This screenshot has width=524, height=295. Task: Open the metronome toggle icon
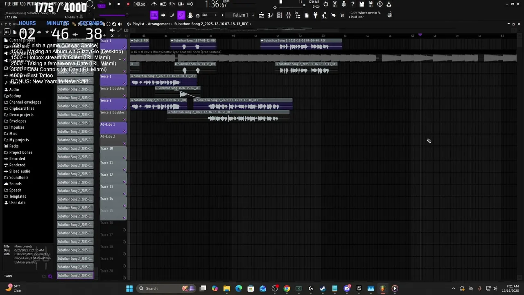tap(154, 4)
